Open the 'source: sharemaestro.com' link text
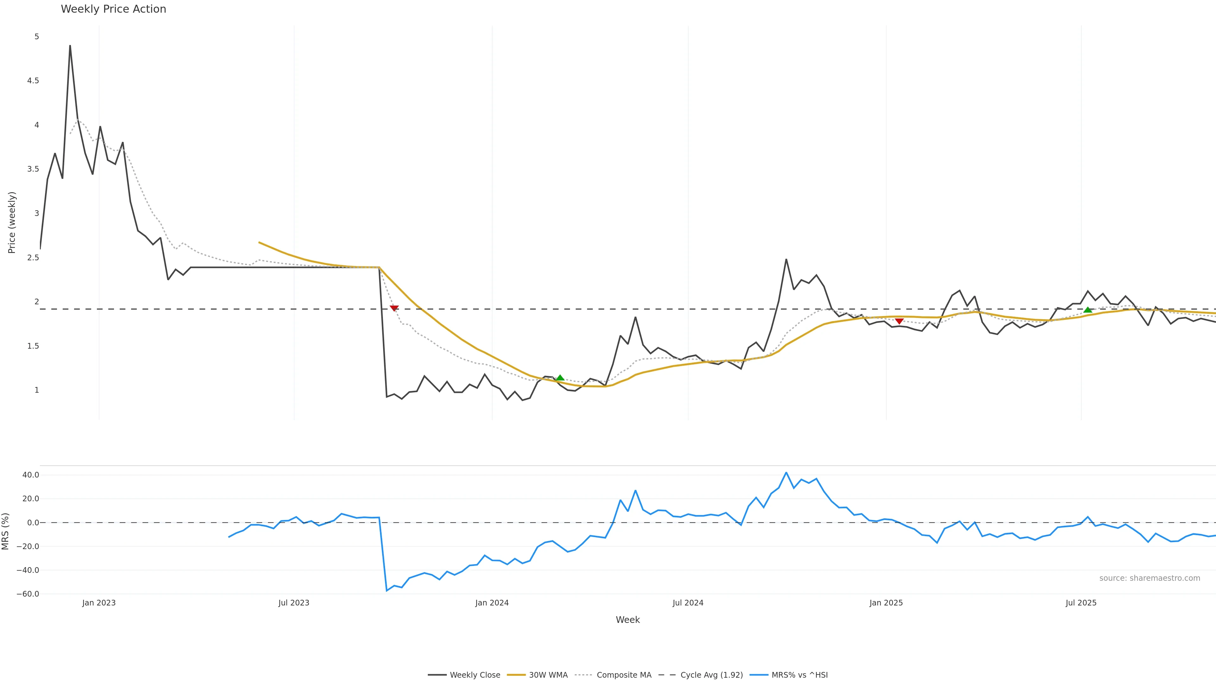Image resolution: width=1216 pixels, height=684 pixels. [x=1149, y=578]
